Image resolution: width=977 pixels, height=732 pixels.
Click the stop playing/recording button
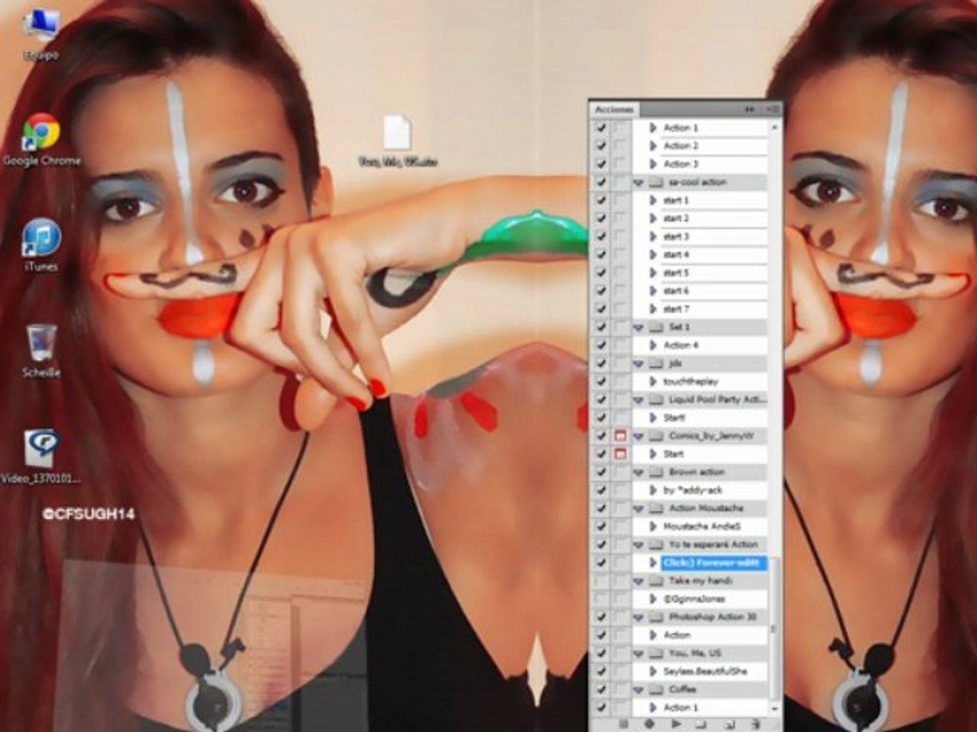624,725
